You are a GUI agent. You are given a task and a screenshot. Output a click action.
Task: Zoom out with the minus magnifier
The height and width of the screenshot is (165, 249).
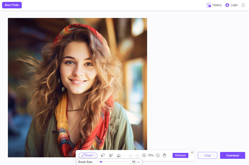click(x=157, y=155)
